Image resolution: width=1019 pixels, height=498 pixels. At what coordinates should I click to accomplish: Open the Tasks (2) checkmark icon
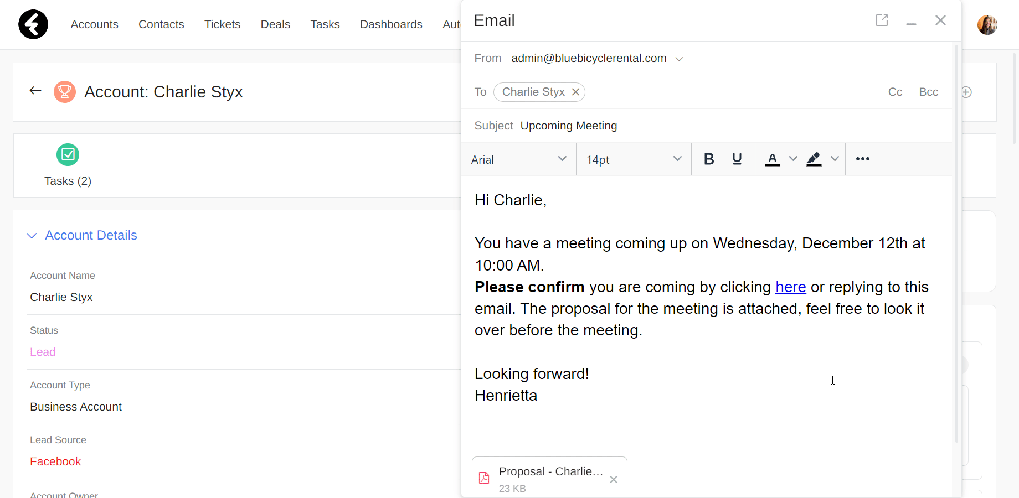coord(68,154)
